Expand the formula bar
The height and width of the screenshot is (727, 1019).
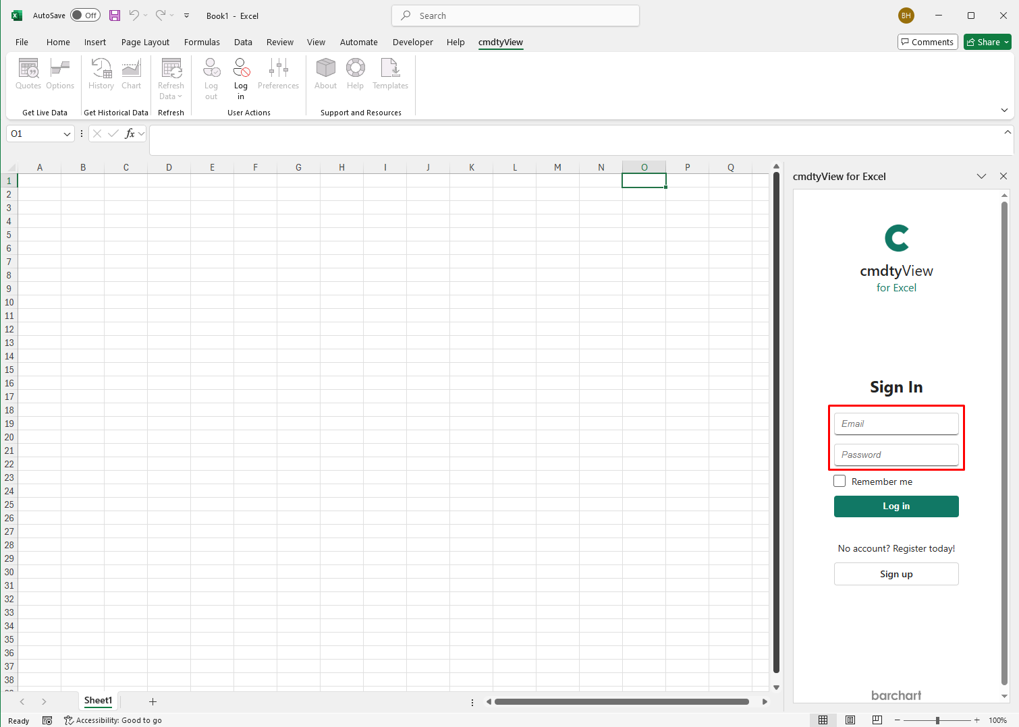coord(1008,132)
